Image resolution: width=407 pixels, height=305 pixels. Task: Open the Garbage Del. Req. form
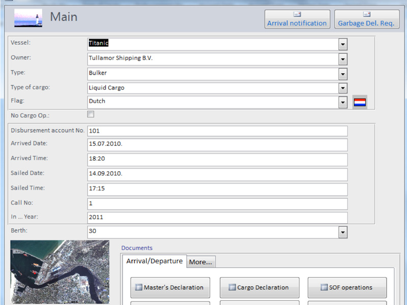pyautogui.click(x=366, y=19)
